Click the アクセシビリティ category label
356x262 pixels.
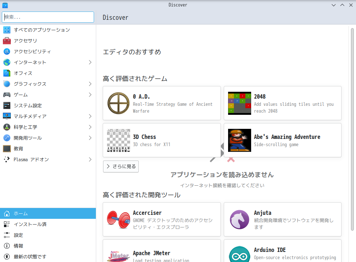point(32,51)
